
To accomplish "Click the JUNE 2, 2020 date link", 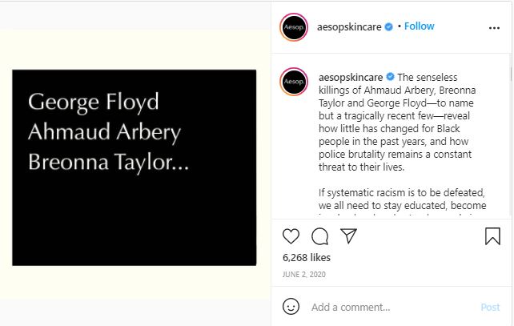I will (305, 274).
